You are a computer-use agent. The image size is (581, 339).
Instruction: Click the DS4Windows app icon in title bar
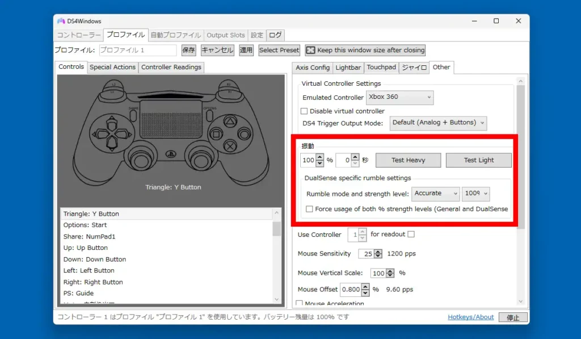click(61, 21)
